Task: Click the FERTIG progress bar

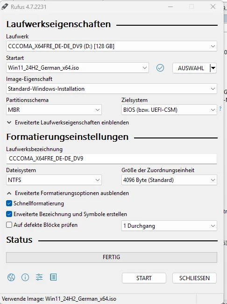Action: [x=112, y=257]
